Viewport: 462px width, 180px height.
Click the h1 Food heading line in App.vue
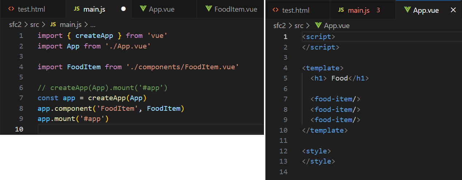pos(339,78)
